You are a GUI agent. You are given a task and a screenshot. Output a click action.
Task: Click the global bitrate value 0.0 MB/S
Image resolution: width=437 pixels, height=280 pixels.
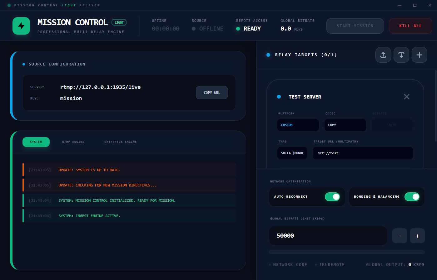pos(291,29)
